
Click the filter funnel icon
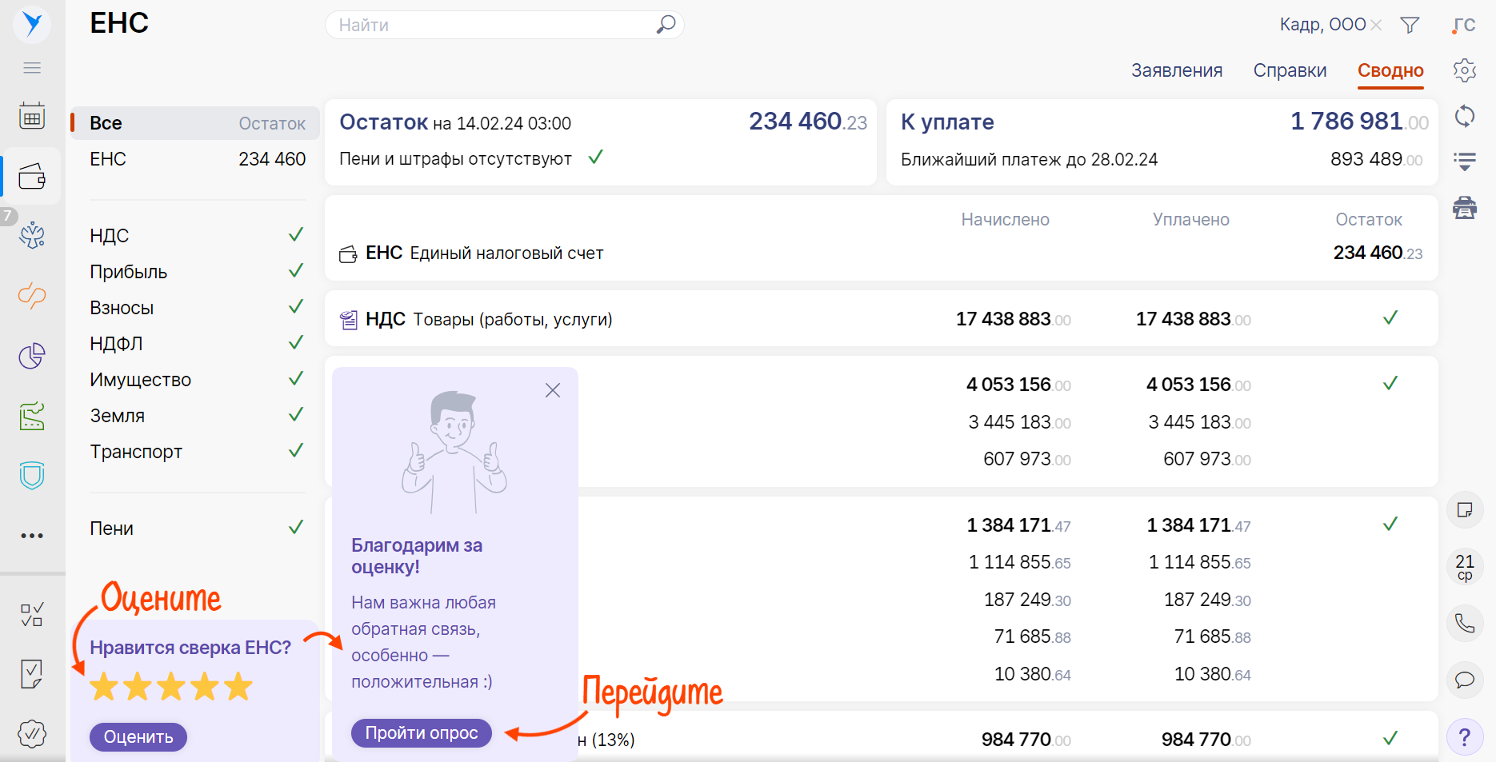(1410, 25)
